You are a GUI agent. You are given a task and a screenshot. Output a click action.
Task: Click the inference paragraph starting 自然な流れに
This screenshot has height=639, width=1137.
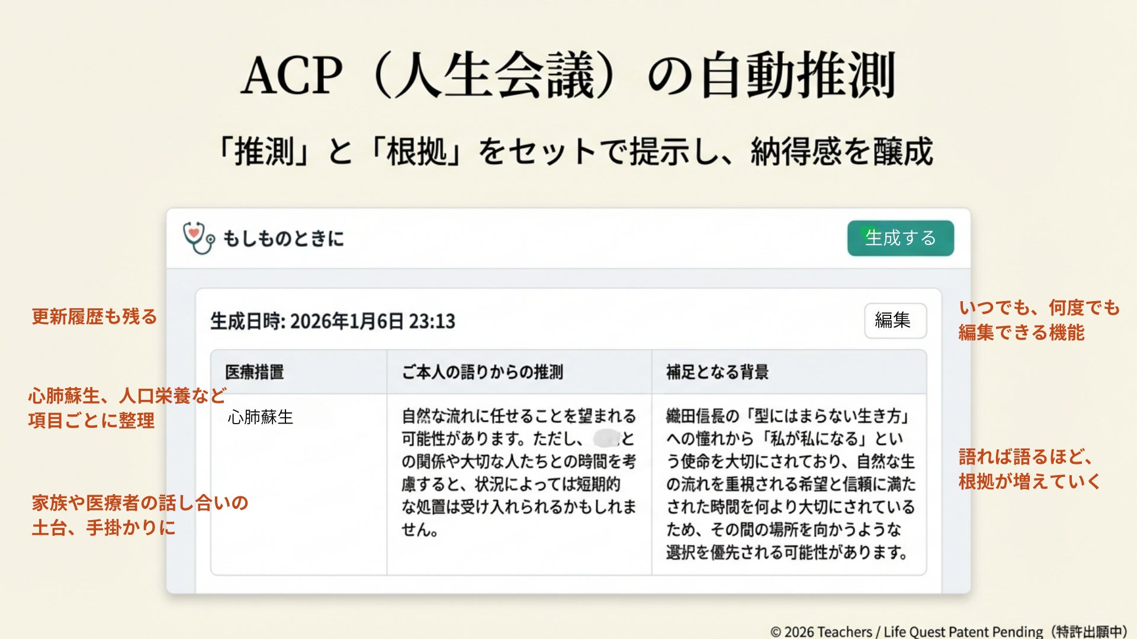pyautogui.click(x=518, y=473)
